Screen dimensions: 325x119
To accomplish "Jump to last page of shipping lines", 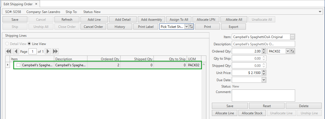I will (x=55, y=51).
